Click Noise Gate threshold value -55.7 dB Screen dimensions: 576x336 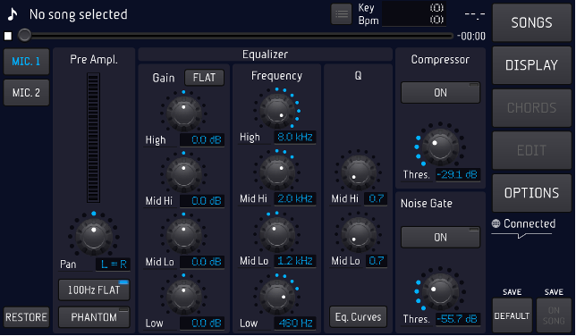pyautogui.click(x=458, y=319)
